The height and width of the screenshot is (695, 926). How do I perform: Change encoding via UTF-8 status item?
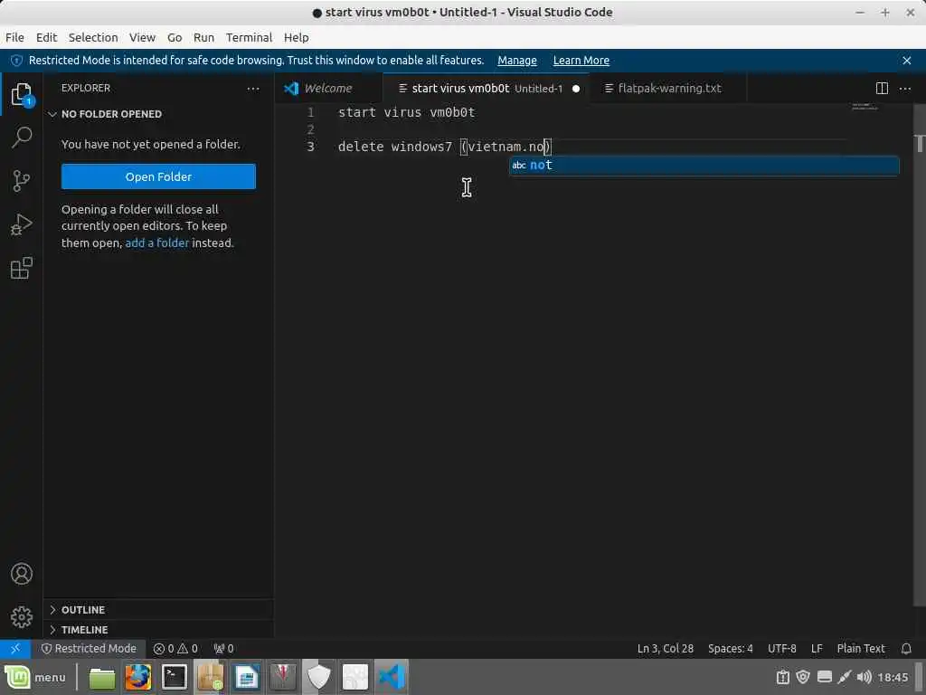[x=782, y=649]
